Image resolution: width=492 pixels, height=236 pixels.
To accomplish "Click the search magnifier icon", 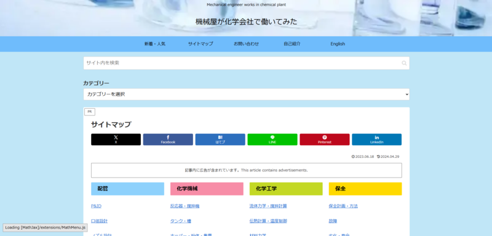I will (404, 63).
